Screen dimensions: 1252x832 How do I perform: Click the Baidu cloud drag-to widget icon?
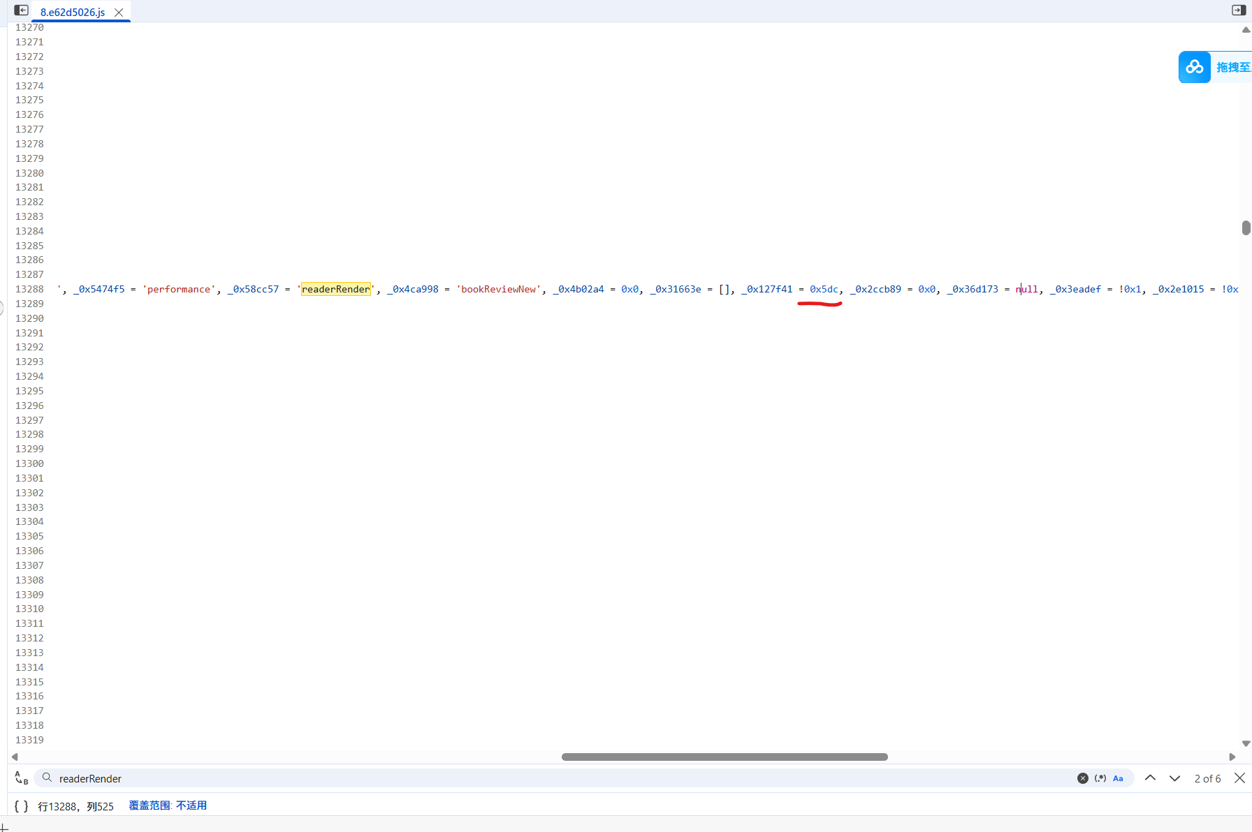1194,67
